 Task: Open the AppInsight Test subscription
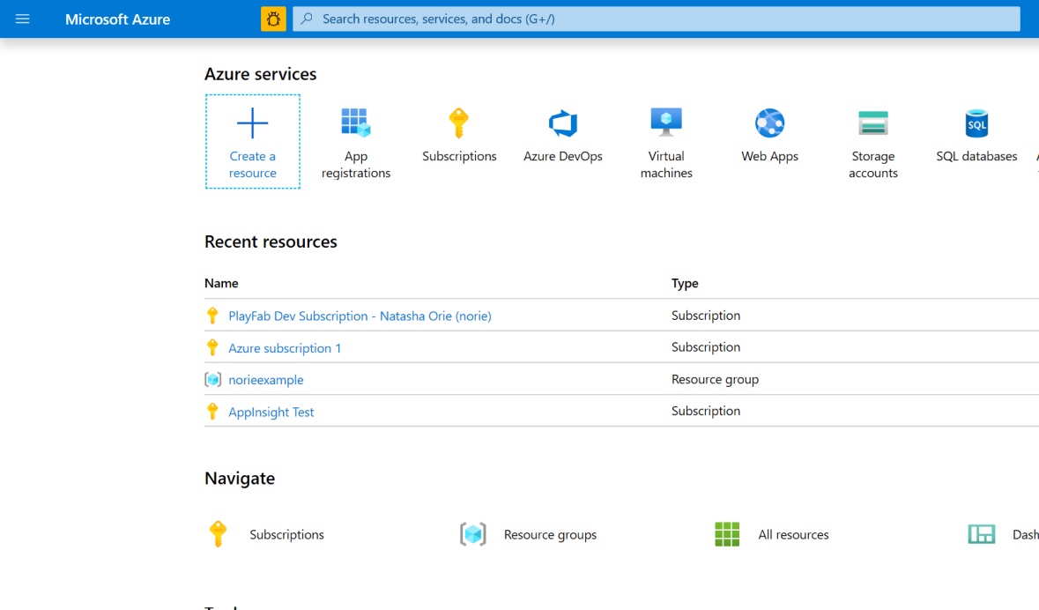coord(271,412)
